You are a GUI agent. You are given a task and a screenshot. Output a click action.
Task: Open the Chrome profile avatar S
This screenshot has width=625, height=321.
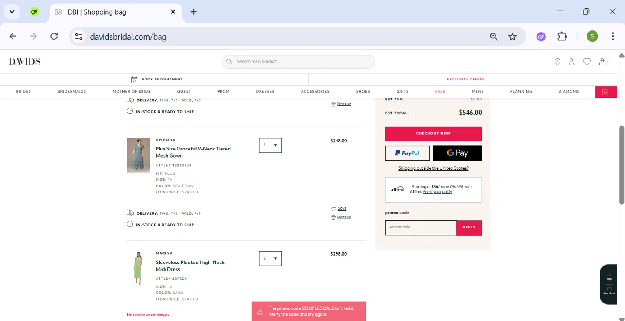pos(592,36)
